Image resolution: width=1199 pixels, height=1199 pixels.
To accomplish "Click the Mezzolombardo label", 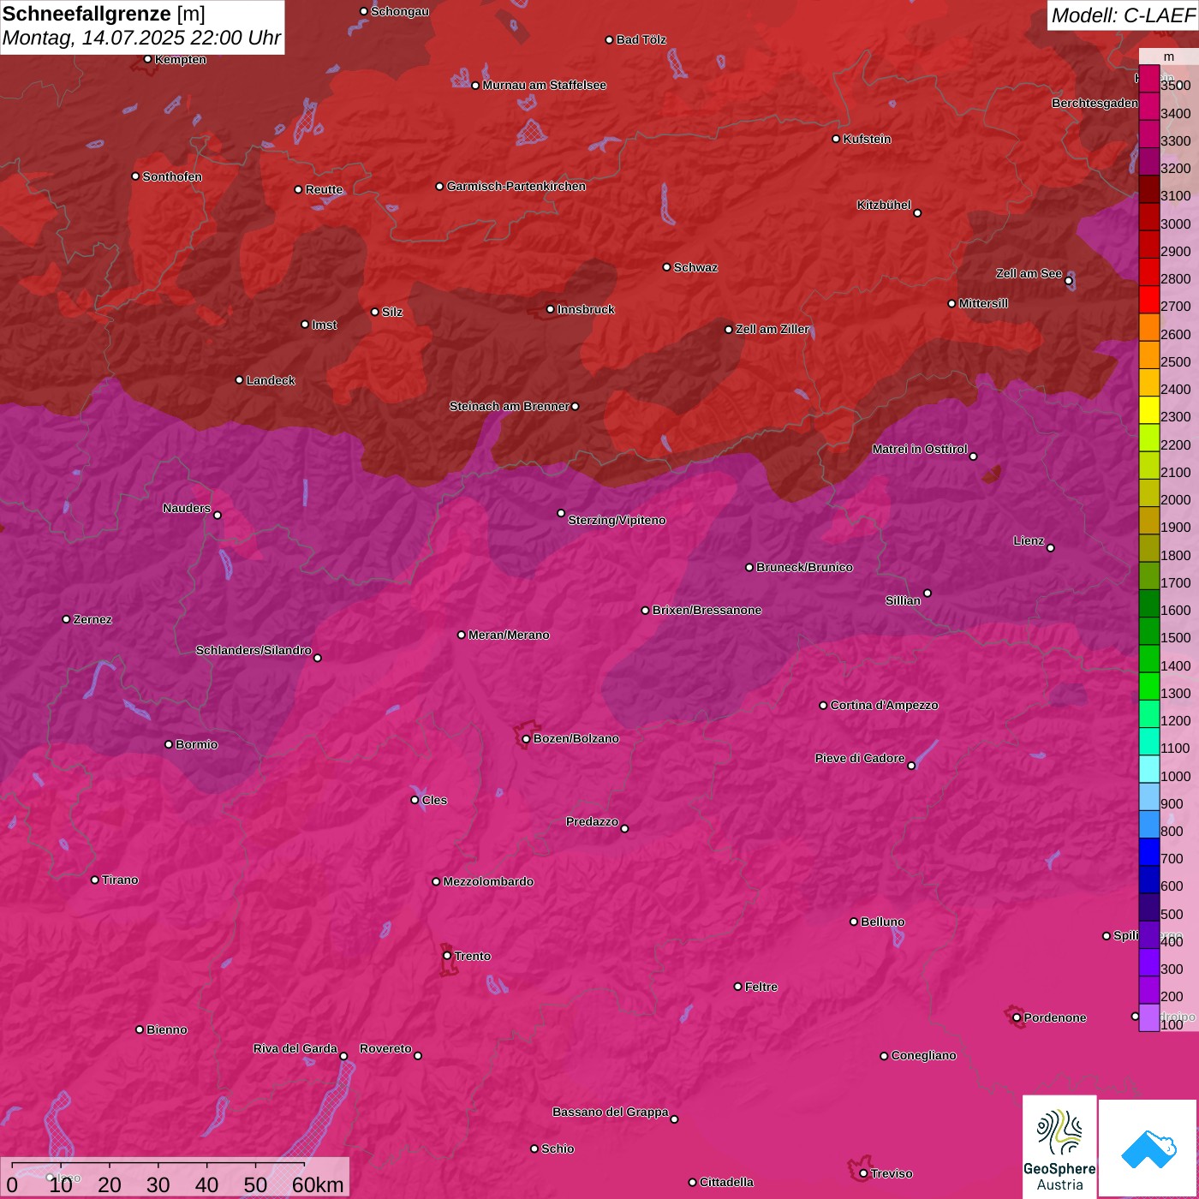I will click(488, 881).
